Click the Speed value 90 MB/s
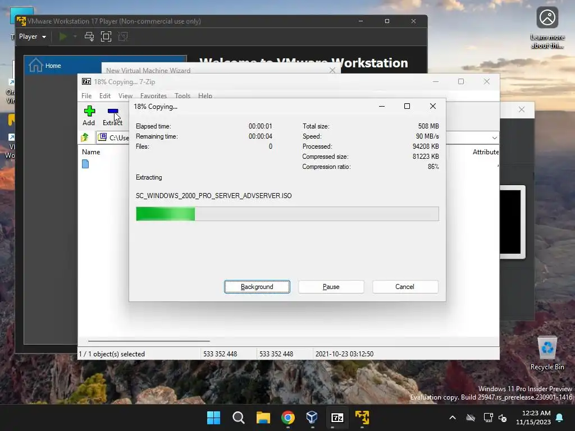Viewport: 575px width, 431px height. (427, 136)
